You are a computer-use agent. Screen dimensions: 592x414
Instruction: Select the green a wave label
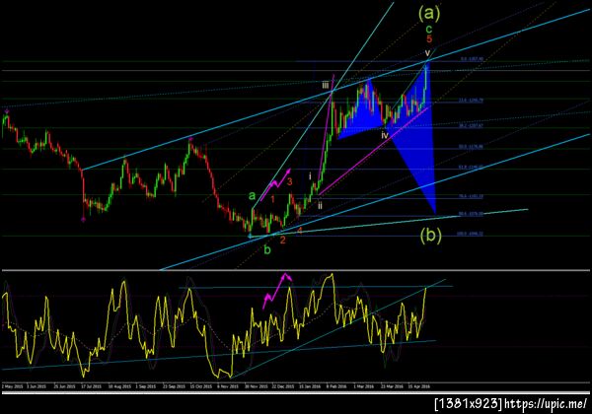pos(252,196)
